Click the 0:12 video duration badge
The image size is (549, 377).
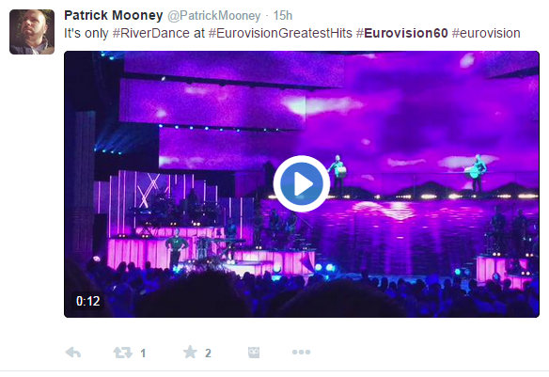(87, 301)
